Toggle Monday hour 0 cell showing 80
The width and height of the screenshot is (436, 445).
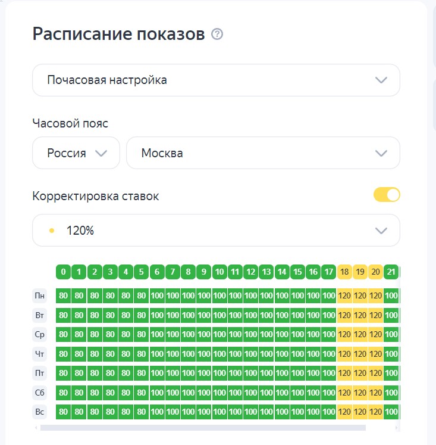[x=64, y=295]
